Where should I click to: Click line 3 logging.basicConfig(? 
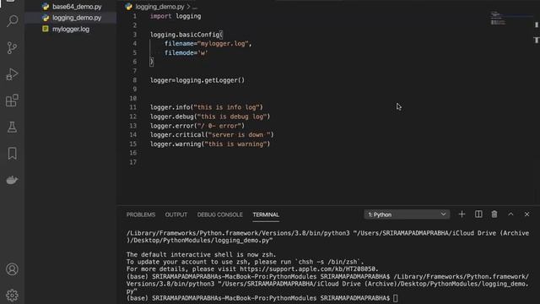coord(186,35)
